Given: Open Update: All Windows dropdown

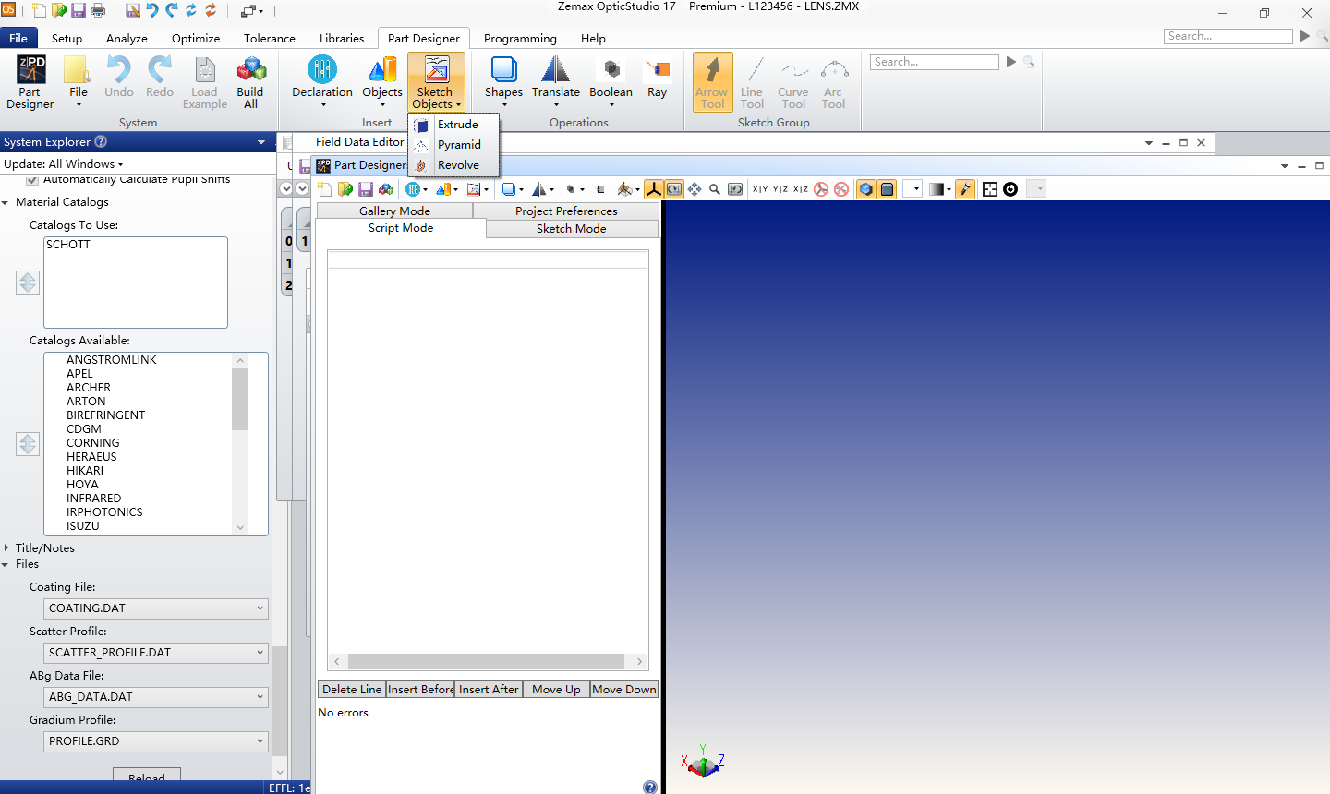Looking at the screenshot, I should pos(64,163).
